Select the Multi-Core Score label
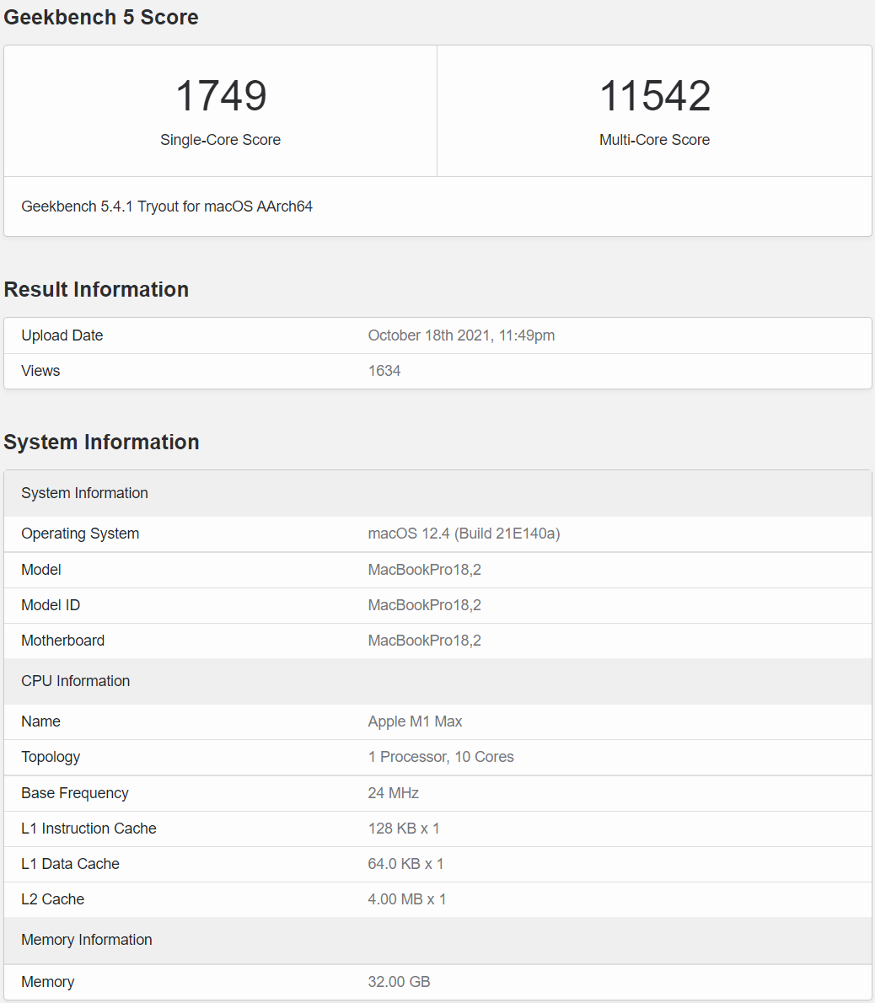Viewport: 875px width, 1003px height. tap(654, 140)
